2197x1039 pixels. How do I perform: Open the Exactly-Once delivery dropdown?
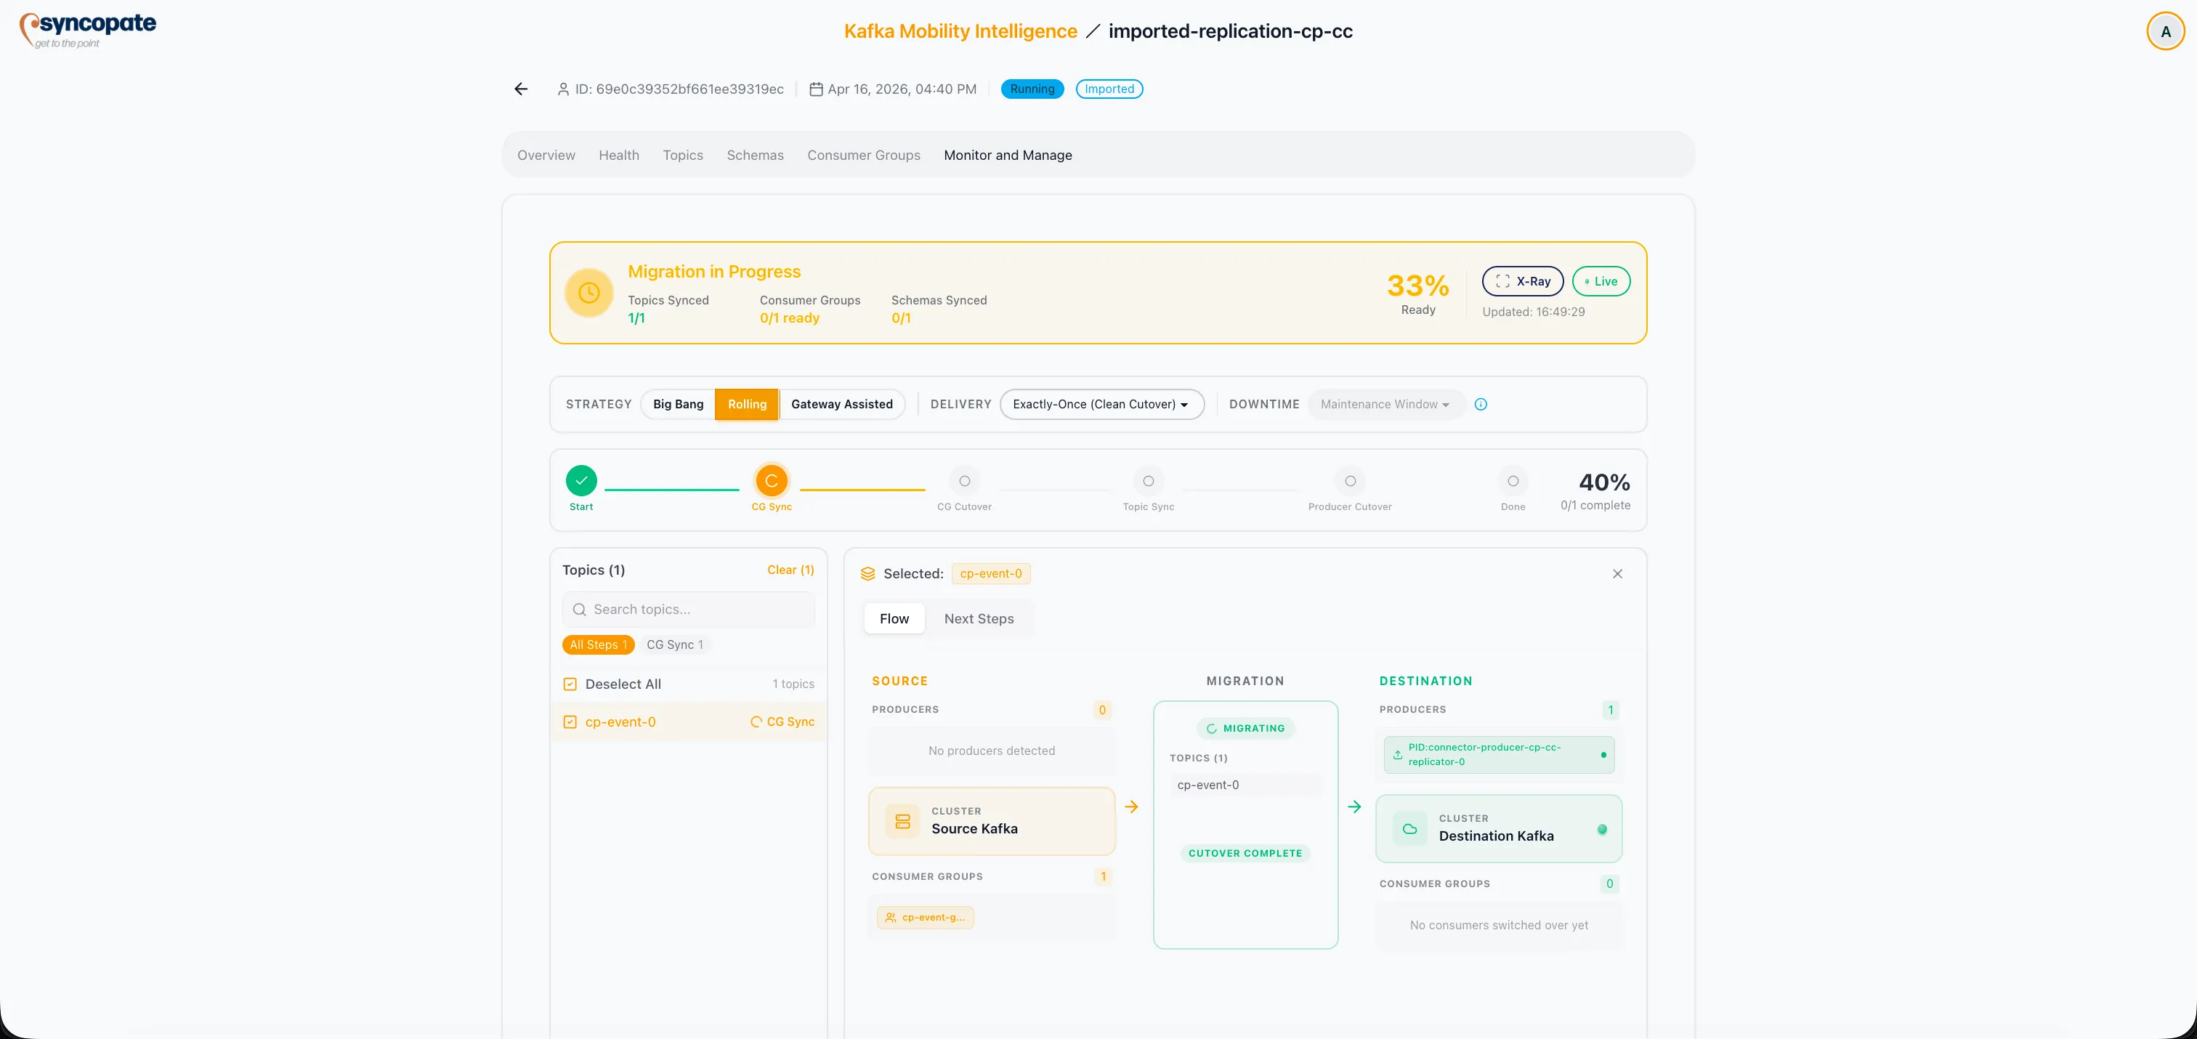[x=1101, y=405]
